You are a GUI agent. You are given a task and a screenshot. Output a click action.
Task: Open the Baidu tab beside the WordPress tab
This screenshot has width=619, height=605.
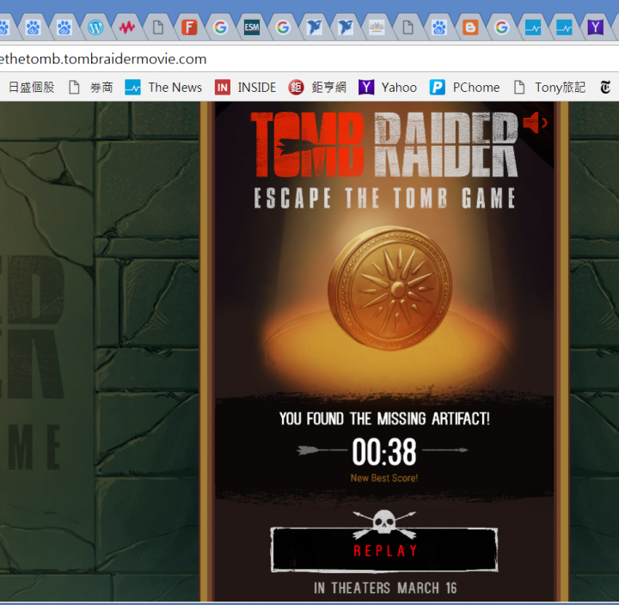pos(64,27)
